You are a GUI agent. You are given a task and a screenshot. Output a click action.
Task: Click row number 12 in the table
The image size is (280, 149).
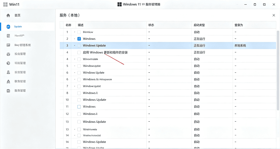tap(67, 114)
